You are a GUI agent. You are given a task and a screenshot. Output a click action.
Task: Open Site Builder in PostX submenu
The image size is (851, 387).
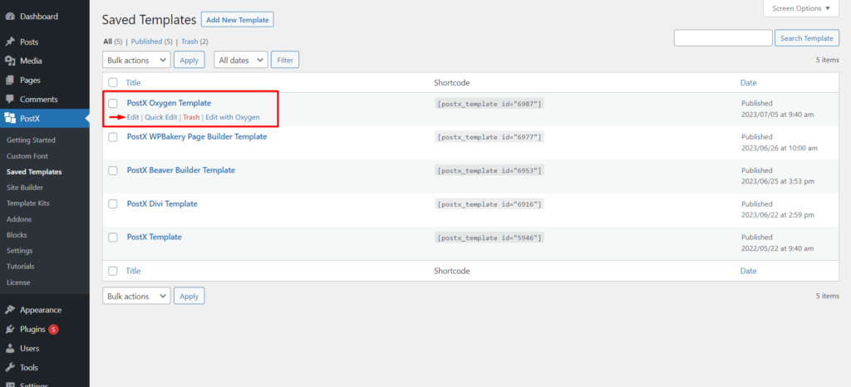[x=25, y=188]
